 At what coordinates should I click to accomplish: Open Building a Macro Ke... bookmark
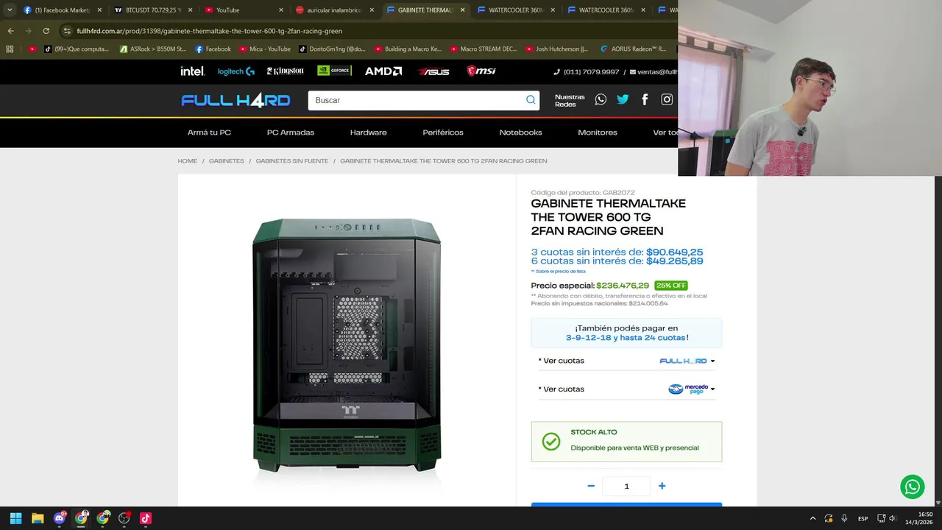(x=408, y=49)
